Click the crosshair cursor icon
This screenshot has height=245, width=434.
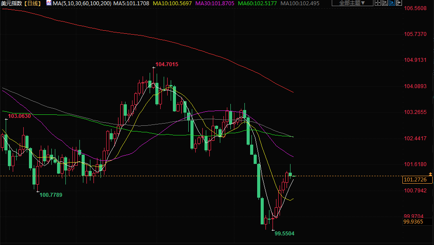point(378,3)
